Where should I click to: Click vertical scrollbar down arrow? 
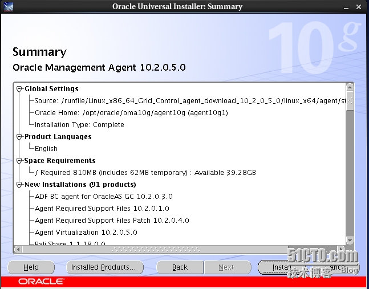[x=350, y=241]
